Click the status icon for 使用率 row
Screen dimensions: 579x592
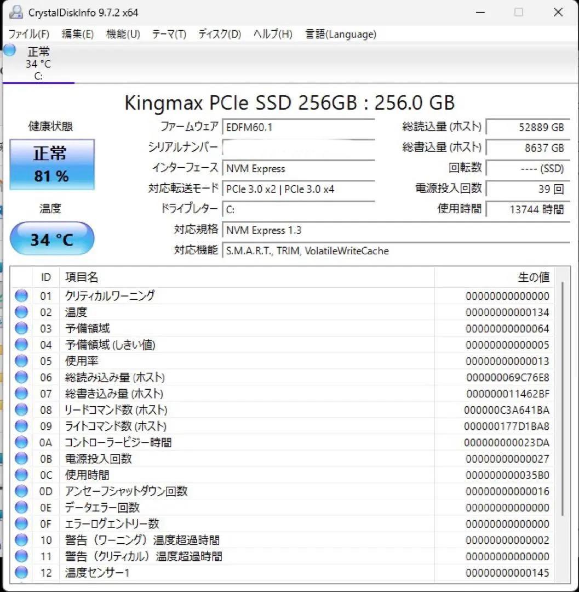pos(21,361)
